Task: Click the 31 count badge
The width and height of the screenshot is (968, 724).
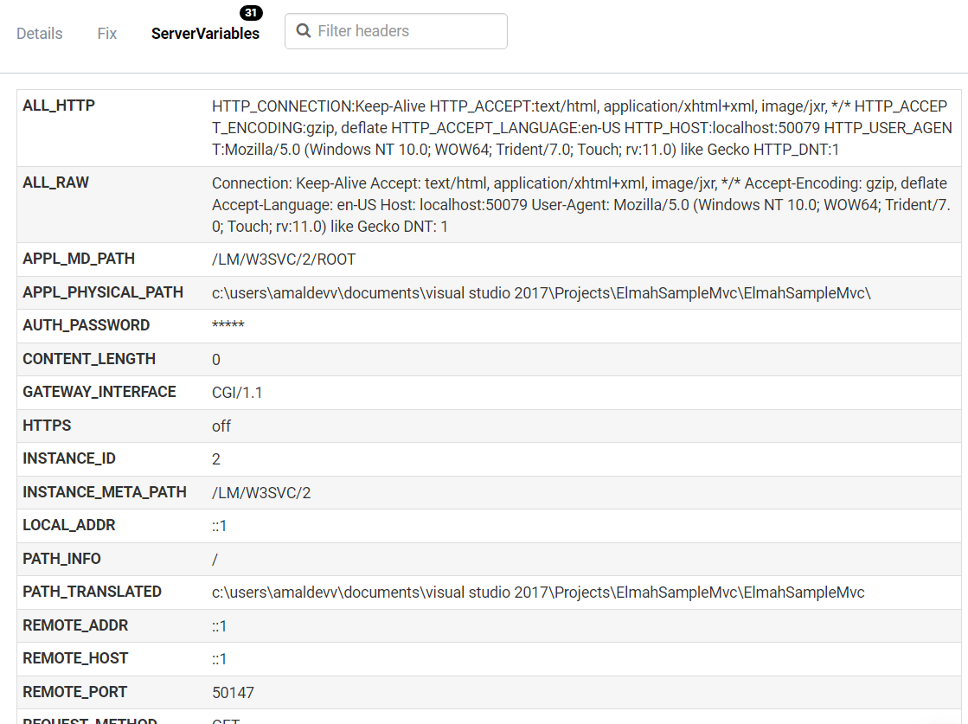Action: pos(252,13)
